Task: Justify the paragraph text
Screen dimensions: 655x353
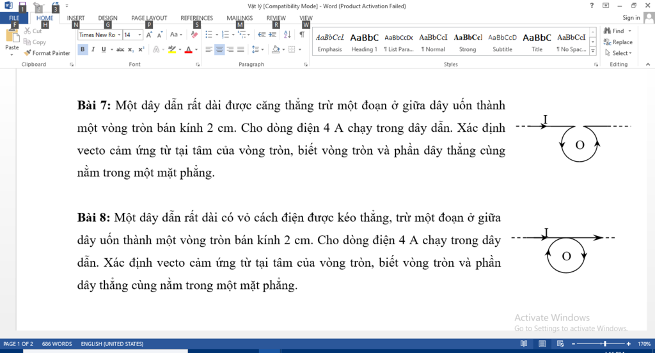Action: pyautogui.click(x=241, y=49)
